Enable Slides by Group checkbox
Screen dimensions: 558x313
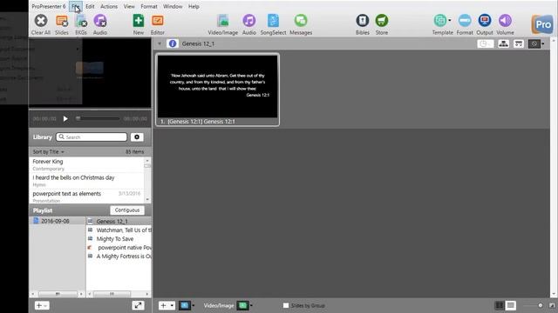click(x=286, y=305)
